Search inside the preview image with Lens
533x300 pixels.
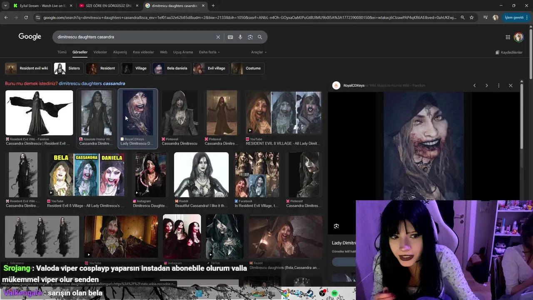click(336, 226)
